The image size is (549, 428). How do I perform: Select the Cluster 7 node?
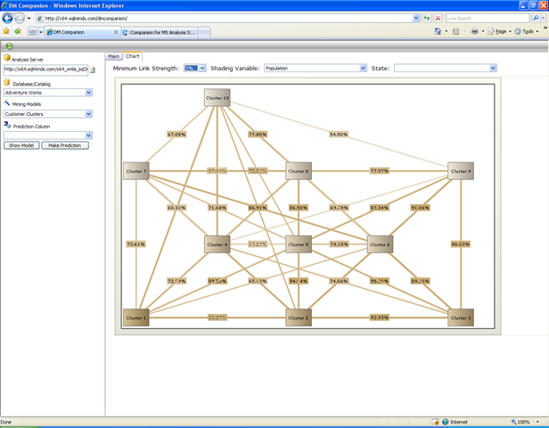[136, 171]
